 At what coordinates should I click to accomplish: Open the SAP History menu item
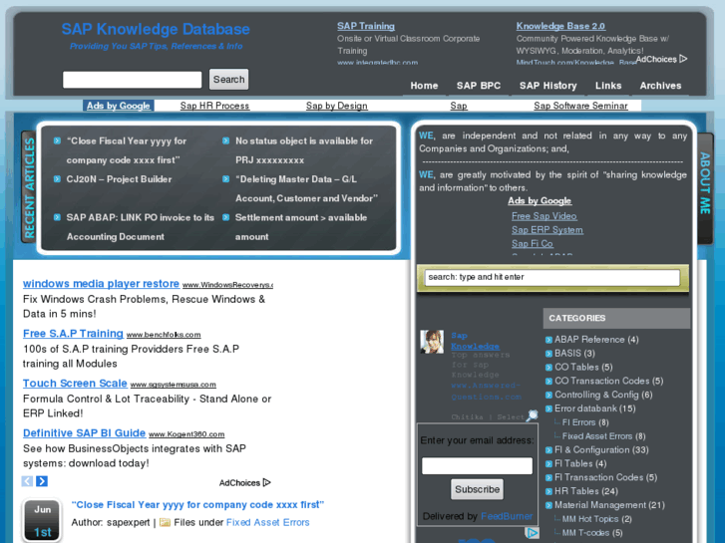(547, 86)
